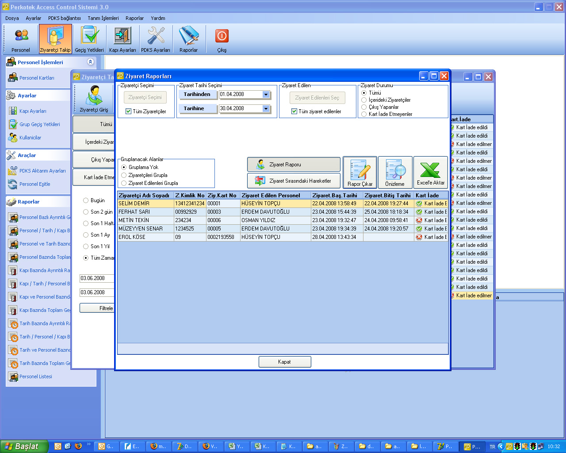The height and width of the screenshot is (453, 566).
Task: Choose Ziyaretçileri Grupla radio button
Action: point(124,175)
